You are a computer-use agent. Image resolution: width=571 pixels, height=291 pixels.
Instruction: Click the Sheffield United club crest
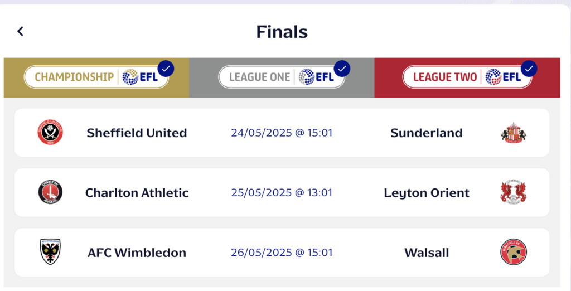tap(50, 132)
